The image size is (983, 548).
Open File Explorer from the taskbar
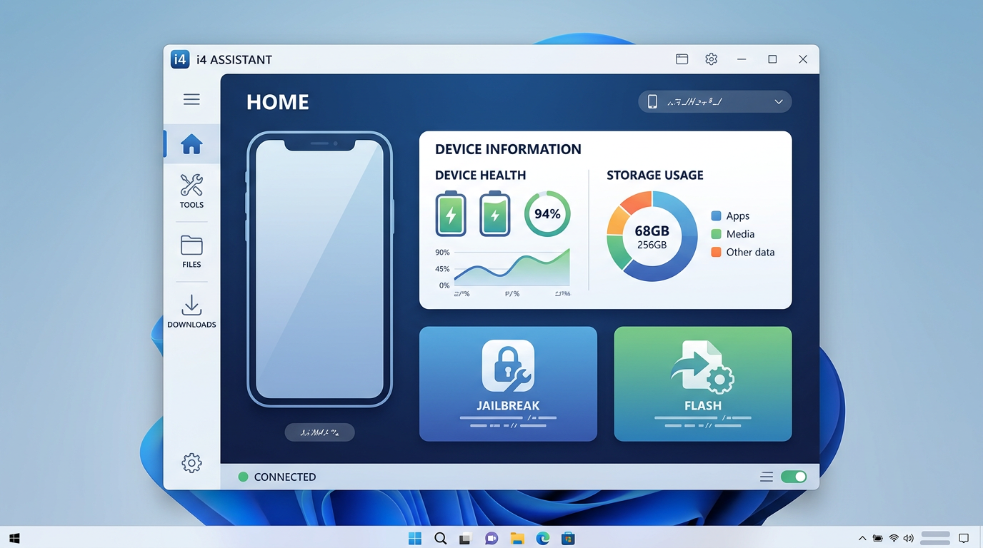coord(517,538)
